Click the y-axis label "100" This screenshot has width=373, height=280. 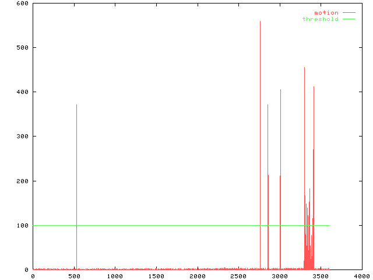point(22,225)
